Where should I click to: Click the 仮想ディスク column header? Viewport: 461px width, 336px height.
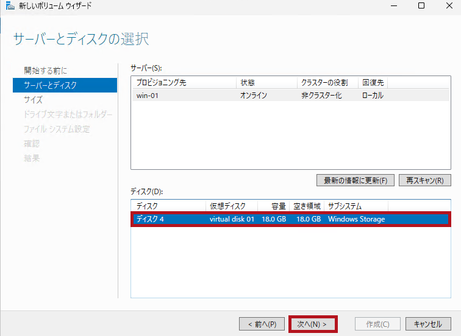(231, 206)
